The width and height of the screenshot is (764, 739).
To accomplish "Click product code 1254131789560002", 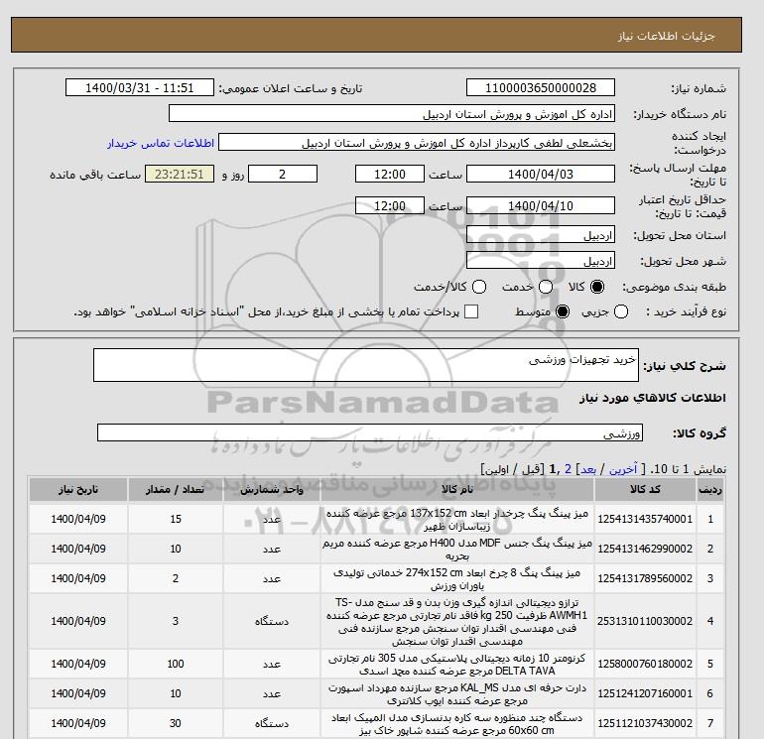I will 645,578.
